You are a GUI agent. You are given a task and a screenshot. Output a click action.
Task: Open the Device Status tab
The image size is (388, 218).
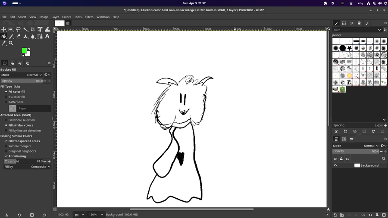tap(13, 63)
